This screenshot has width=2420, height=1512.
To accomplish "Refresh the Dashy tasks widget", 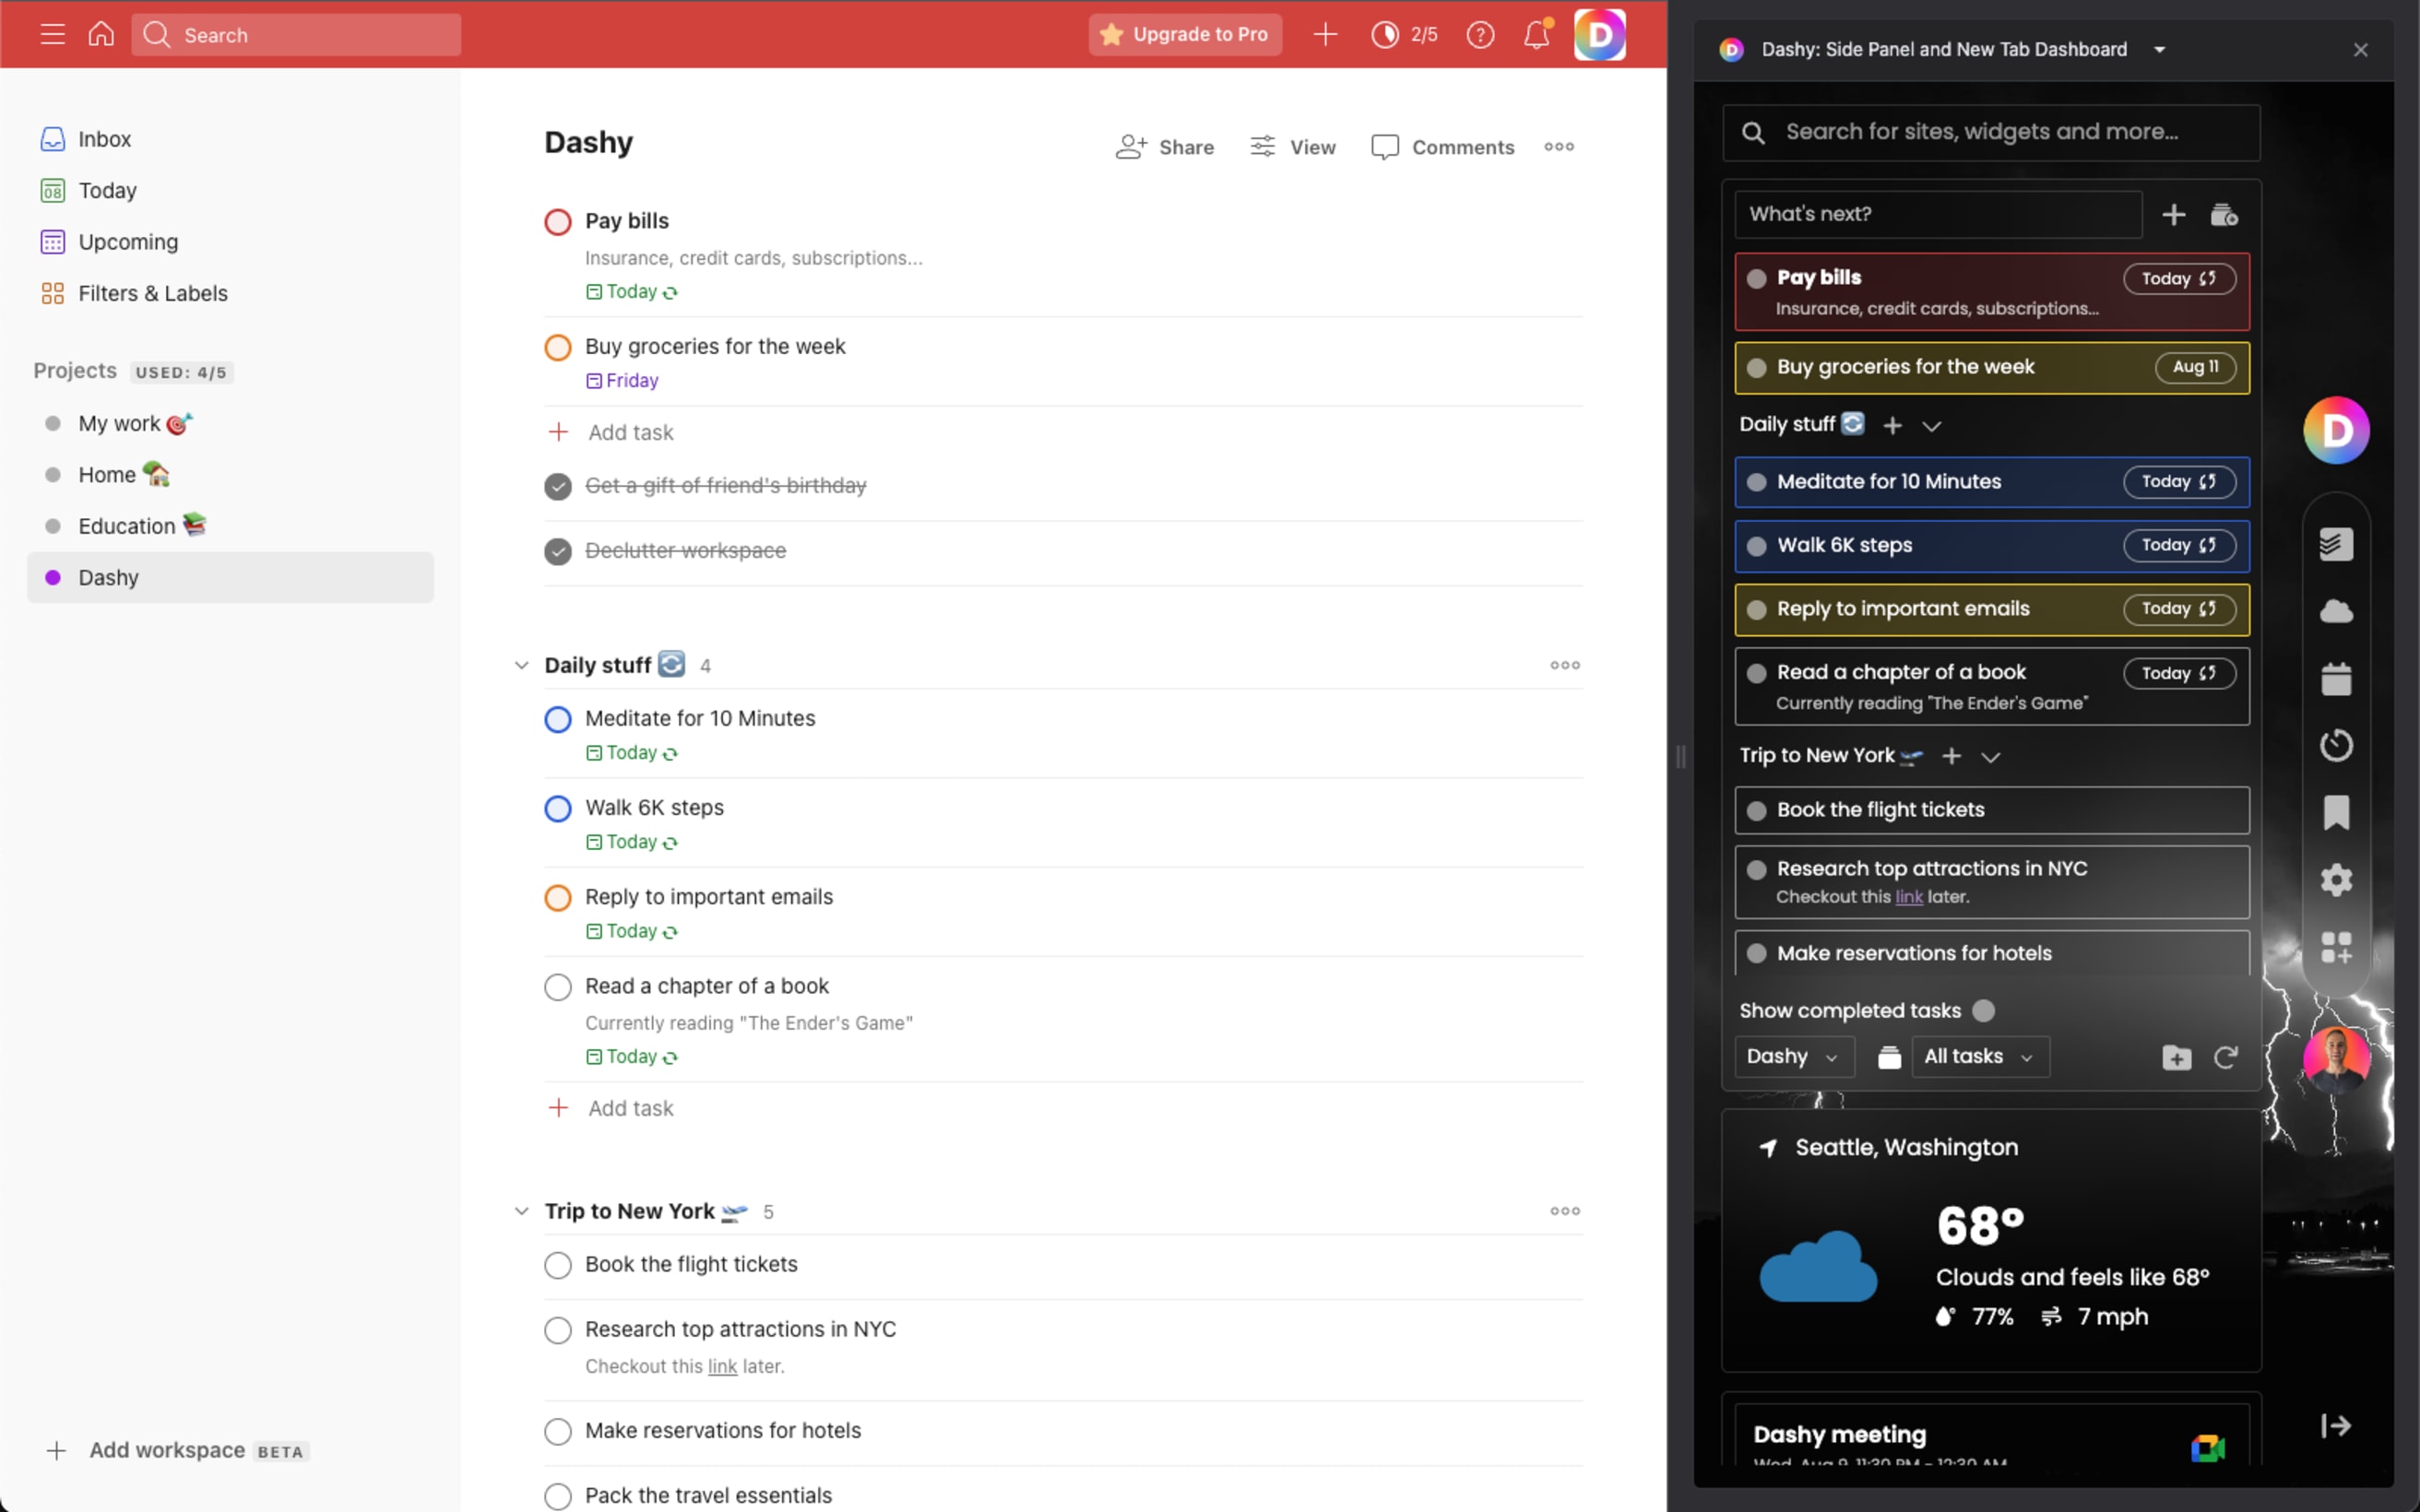I will 2225,1057.
